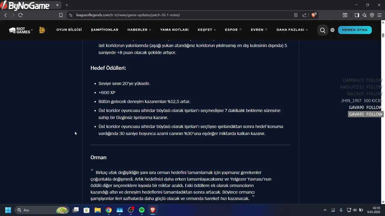
Task: Open Task View on the taskbar
Action: click(x=75, y=210)
